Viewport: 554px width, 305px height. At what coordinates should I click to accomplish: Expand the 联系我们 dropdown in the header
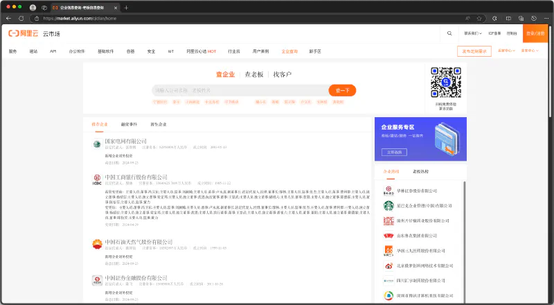[x=473, y=33]
